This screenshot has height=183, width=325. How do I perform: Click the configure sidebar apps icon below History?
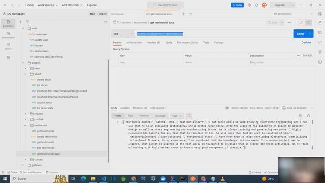8,58
